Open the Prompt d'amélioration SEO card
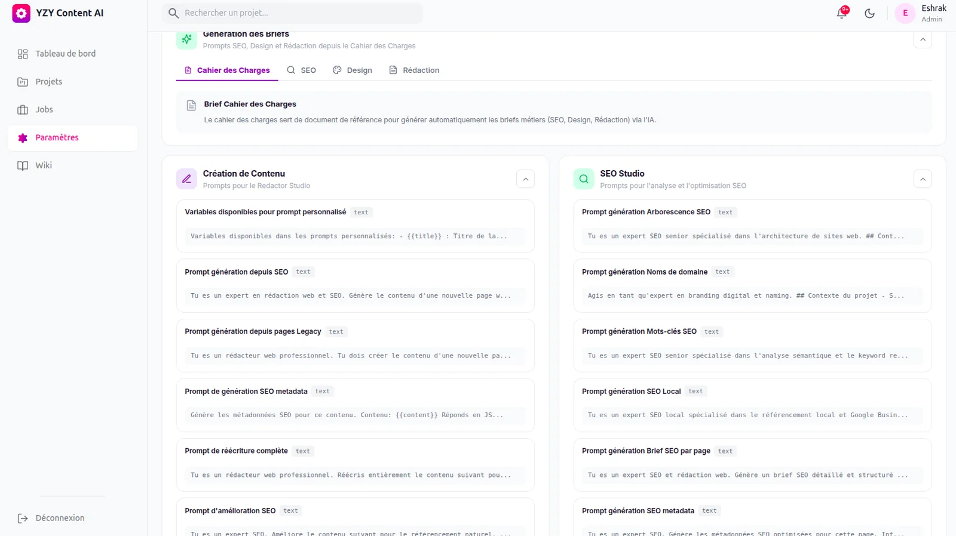Image resolution: width=956 pixels, height=536 pixels. [356, 517]
